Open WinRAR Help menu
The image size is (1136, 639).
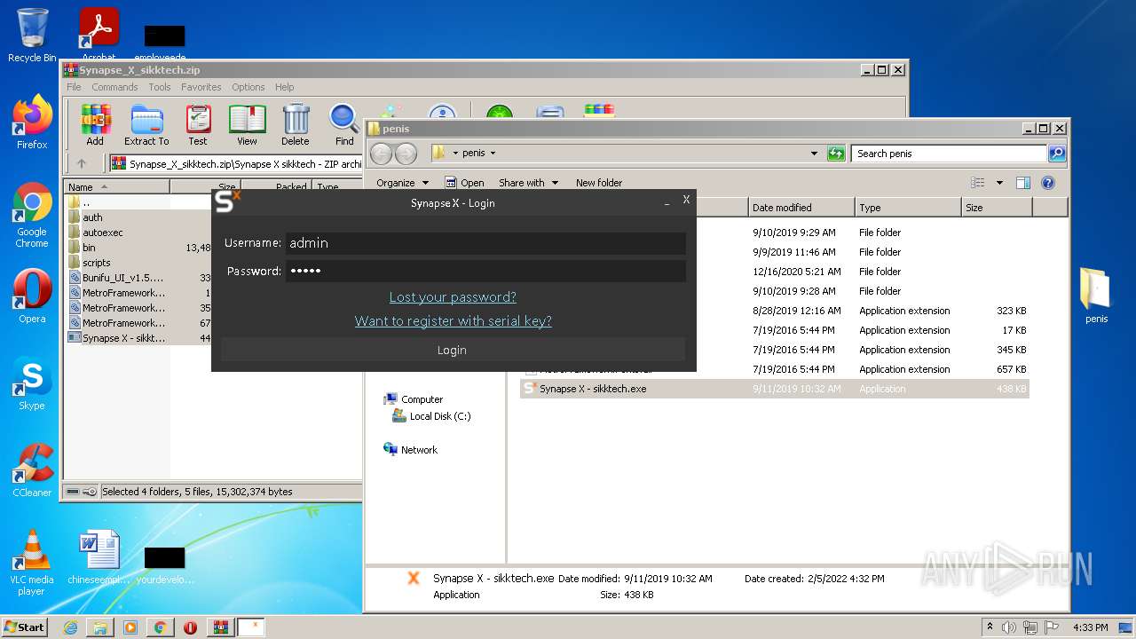tap(284, 87)
